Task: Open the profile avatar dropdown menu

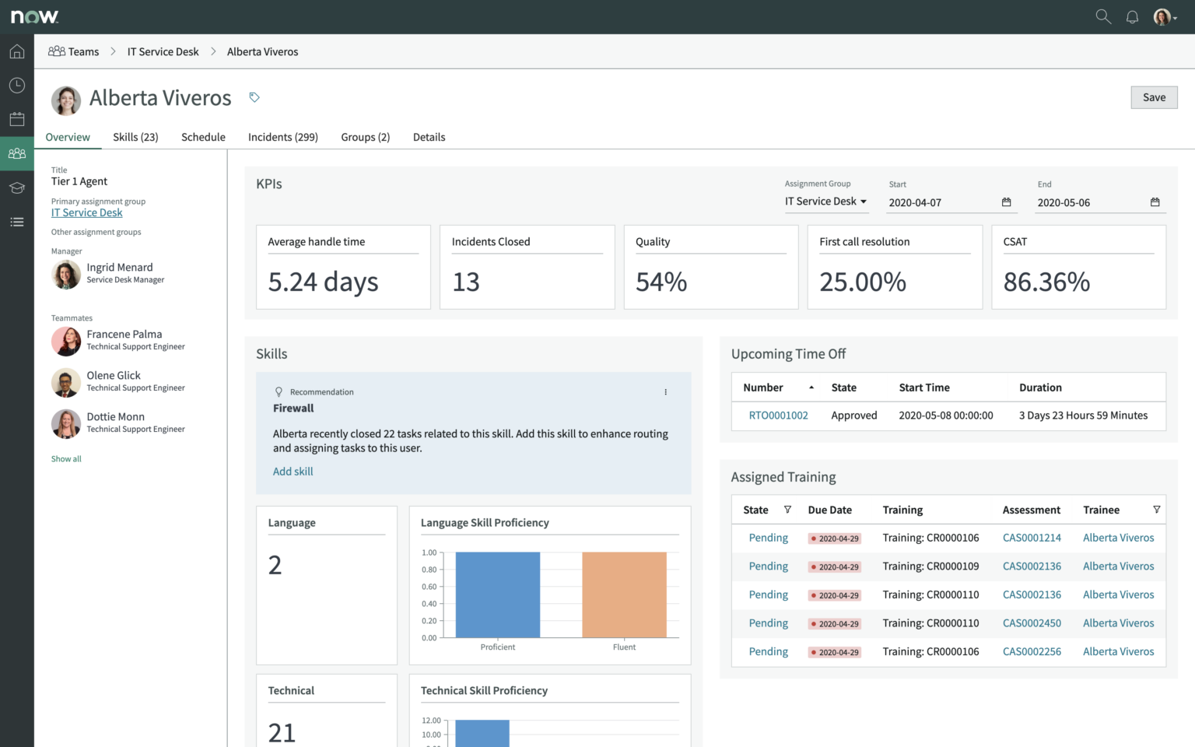Action: [1165, 16]
